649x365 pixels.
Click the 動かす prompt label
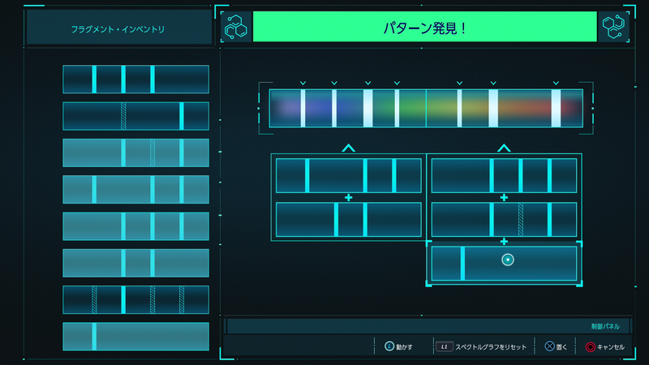(404, 347)
